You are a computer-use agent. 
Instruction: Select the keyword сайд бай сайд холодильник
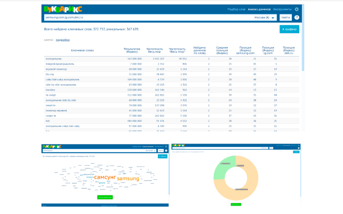[x=62, y=80]
